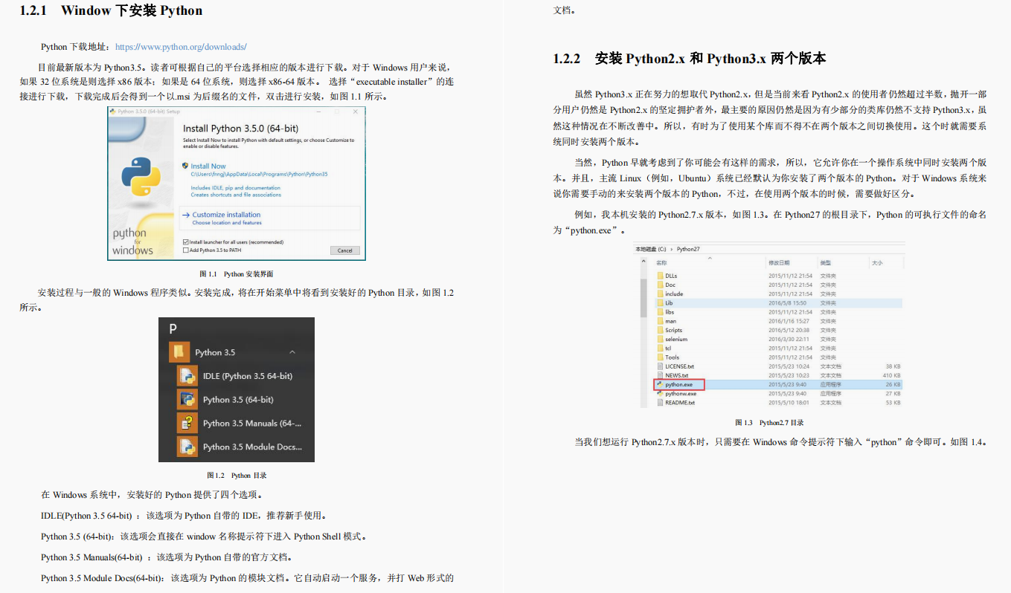This screenshot has height=593, width=1011.
Task: Click the Python 3.5 (64-bit) shortcut icon
Action: (187, 400)
